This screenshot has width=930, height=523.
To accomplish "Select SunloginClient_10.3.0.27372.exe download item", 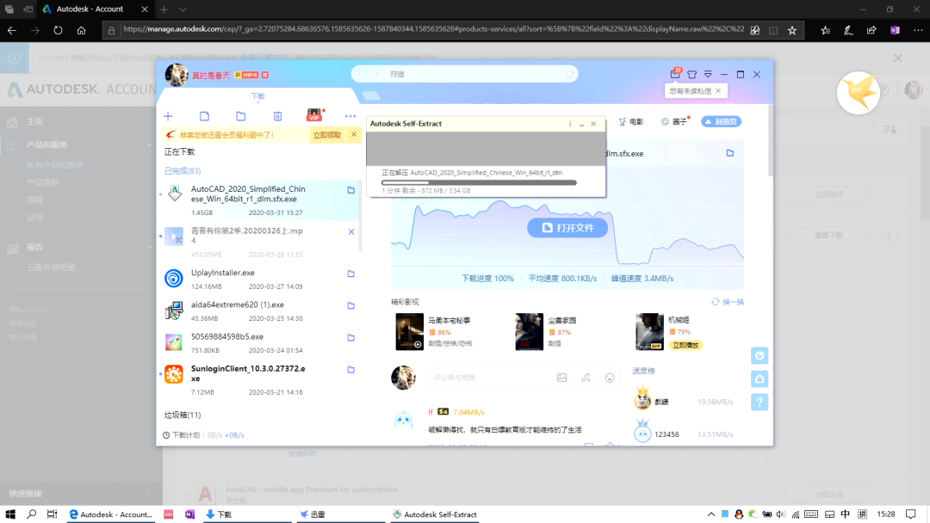I will point(258,379).
